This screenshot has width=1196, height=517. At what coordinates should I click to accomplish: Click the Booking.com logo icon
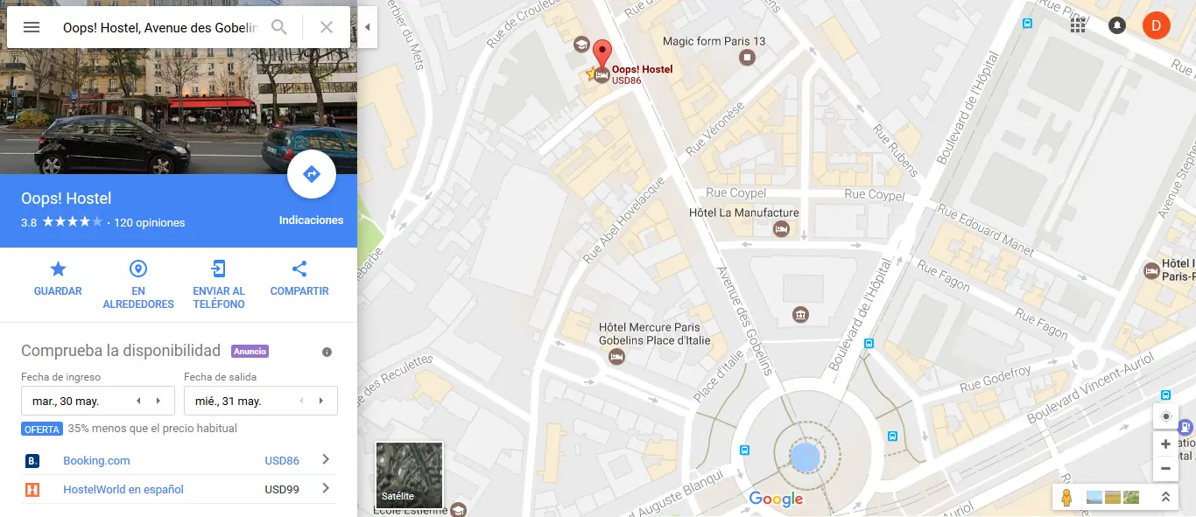point(32,461)
